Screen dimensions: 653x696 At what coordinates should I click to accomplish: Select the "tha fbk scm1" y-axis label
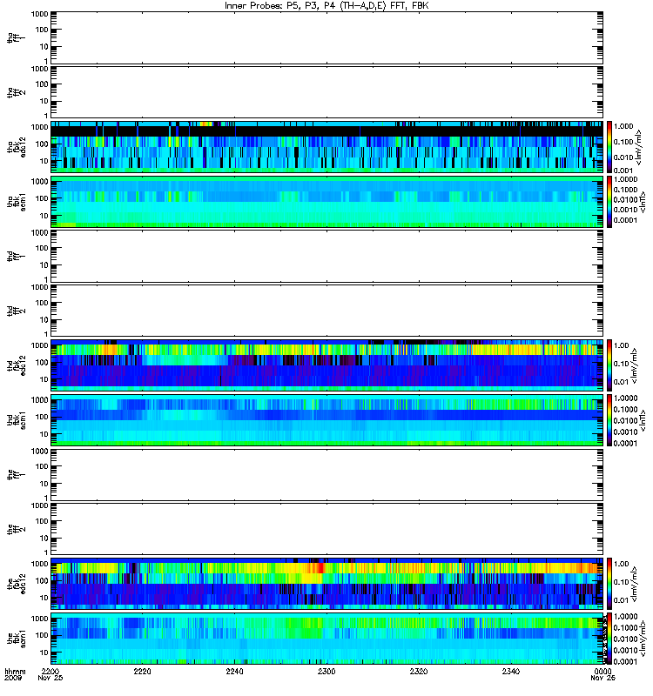17,202
